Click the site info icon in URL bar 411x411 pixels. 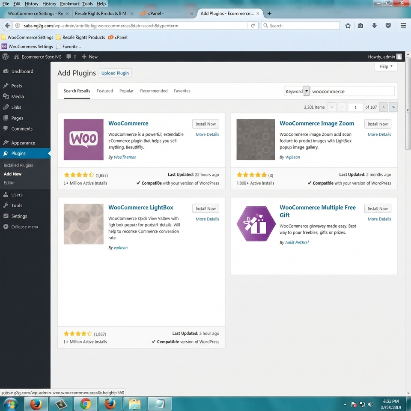[18, 25]
